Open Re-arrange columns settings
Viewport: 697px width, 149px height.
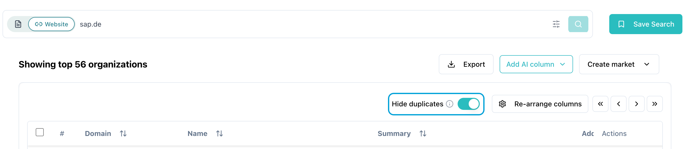(540, 104)
